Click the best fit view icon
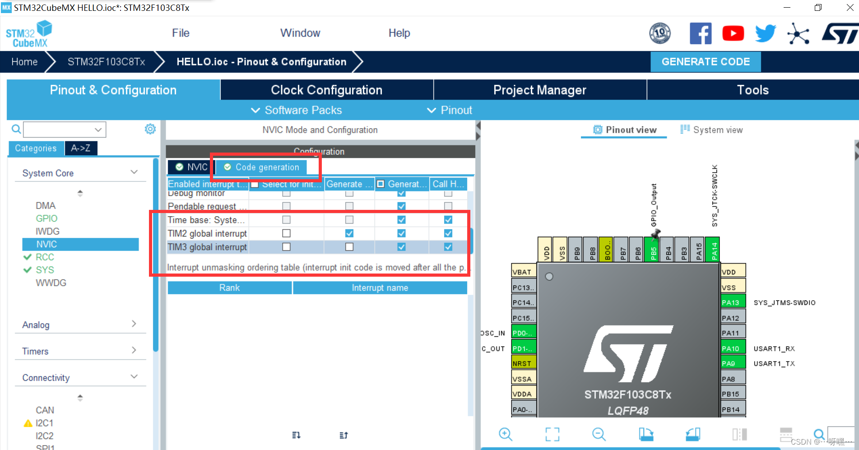This screenshot has width=859, height=450. click(552, 434)
